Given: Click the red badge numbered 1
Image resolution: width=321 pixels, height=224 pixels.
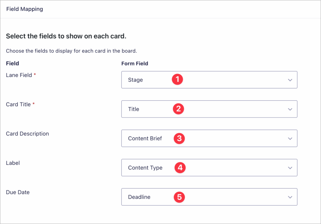Looking at the screenshot, I should pos(177,80).
